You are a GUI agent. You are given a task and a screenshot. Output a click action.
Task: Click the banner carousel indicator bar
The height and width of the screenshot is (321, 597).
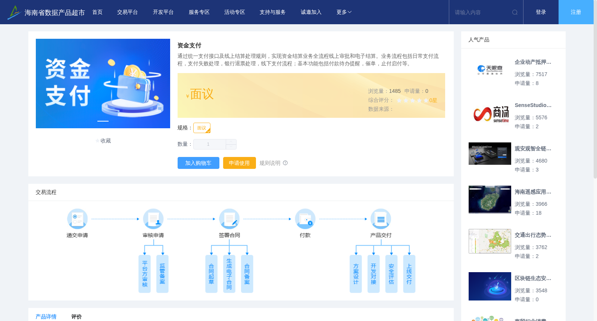click(x=103, y=121)
